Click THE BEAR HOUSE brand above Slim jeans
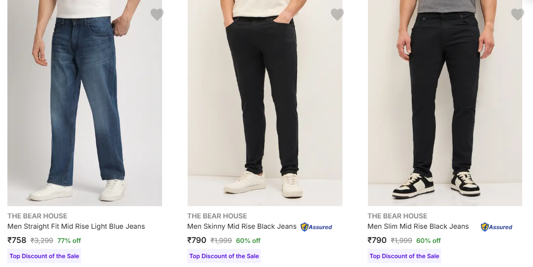The width and height of the screenshot is (533, 267). tap(397, 216)
